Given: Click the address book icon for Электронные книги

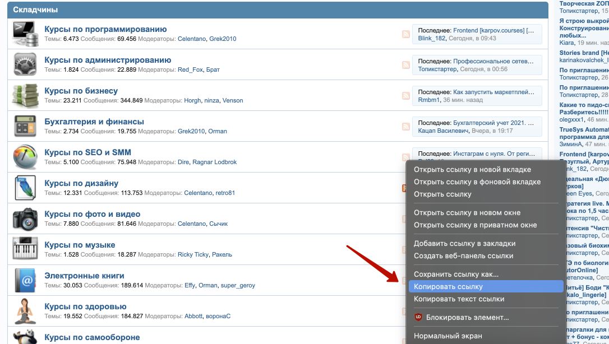Looking at the screenshot, I should [25, 280].
